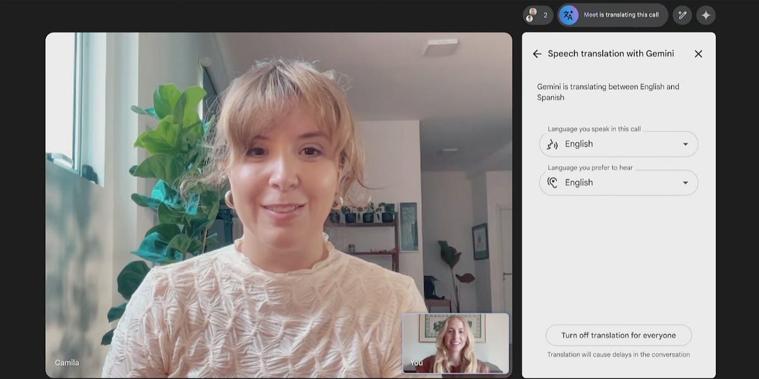Click the Speech translation with Gemini title

pyautogui.click(x=611, y=54)
